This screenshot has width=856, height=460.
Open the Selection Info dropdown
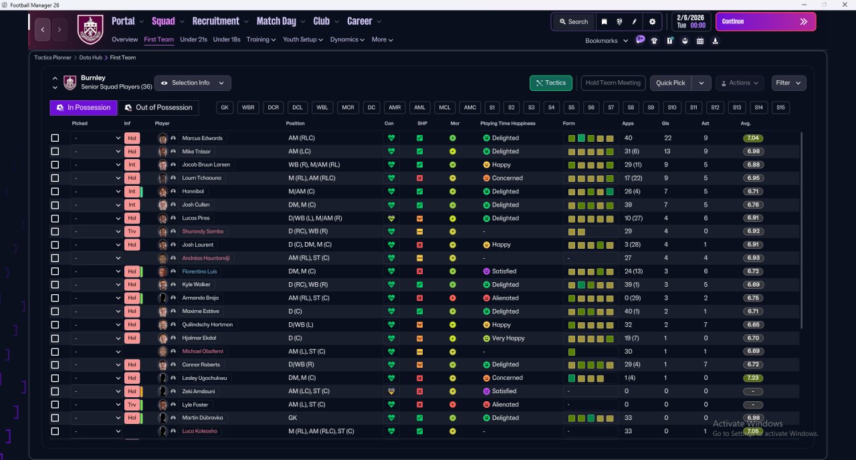193,83
